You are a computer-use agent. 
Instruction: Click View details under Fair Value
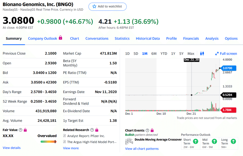(x=12, y=148)
